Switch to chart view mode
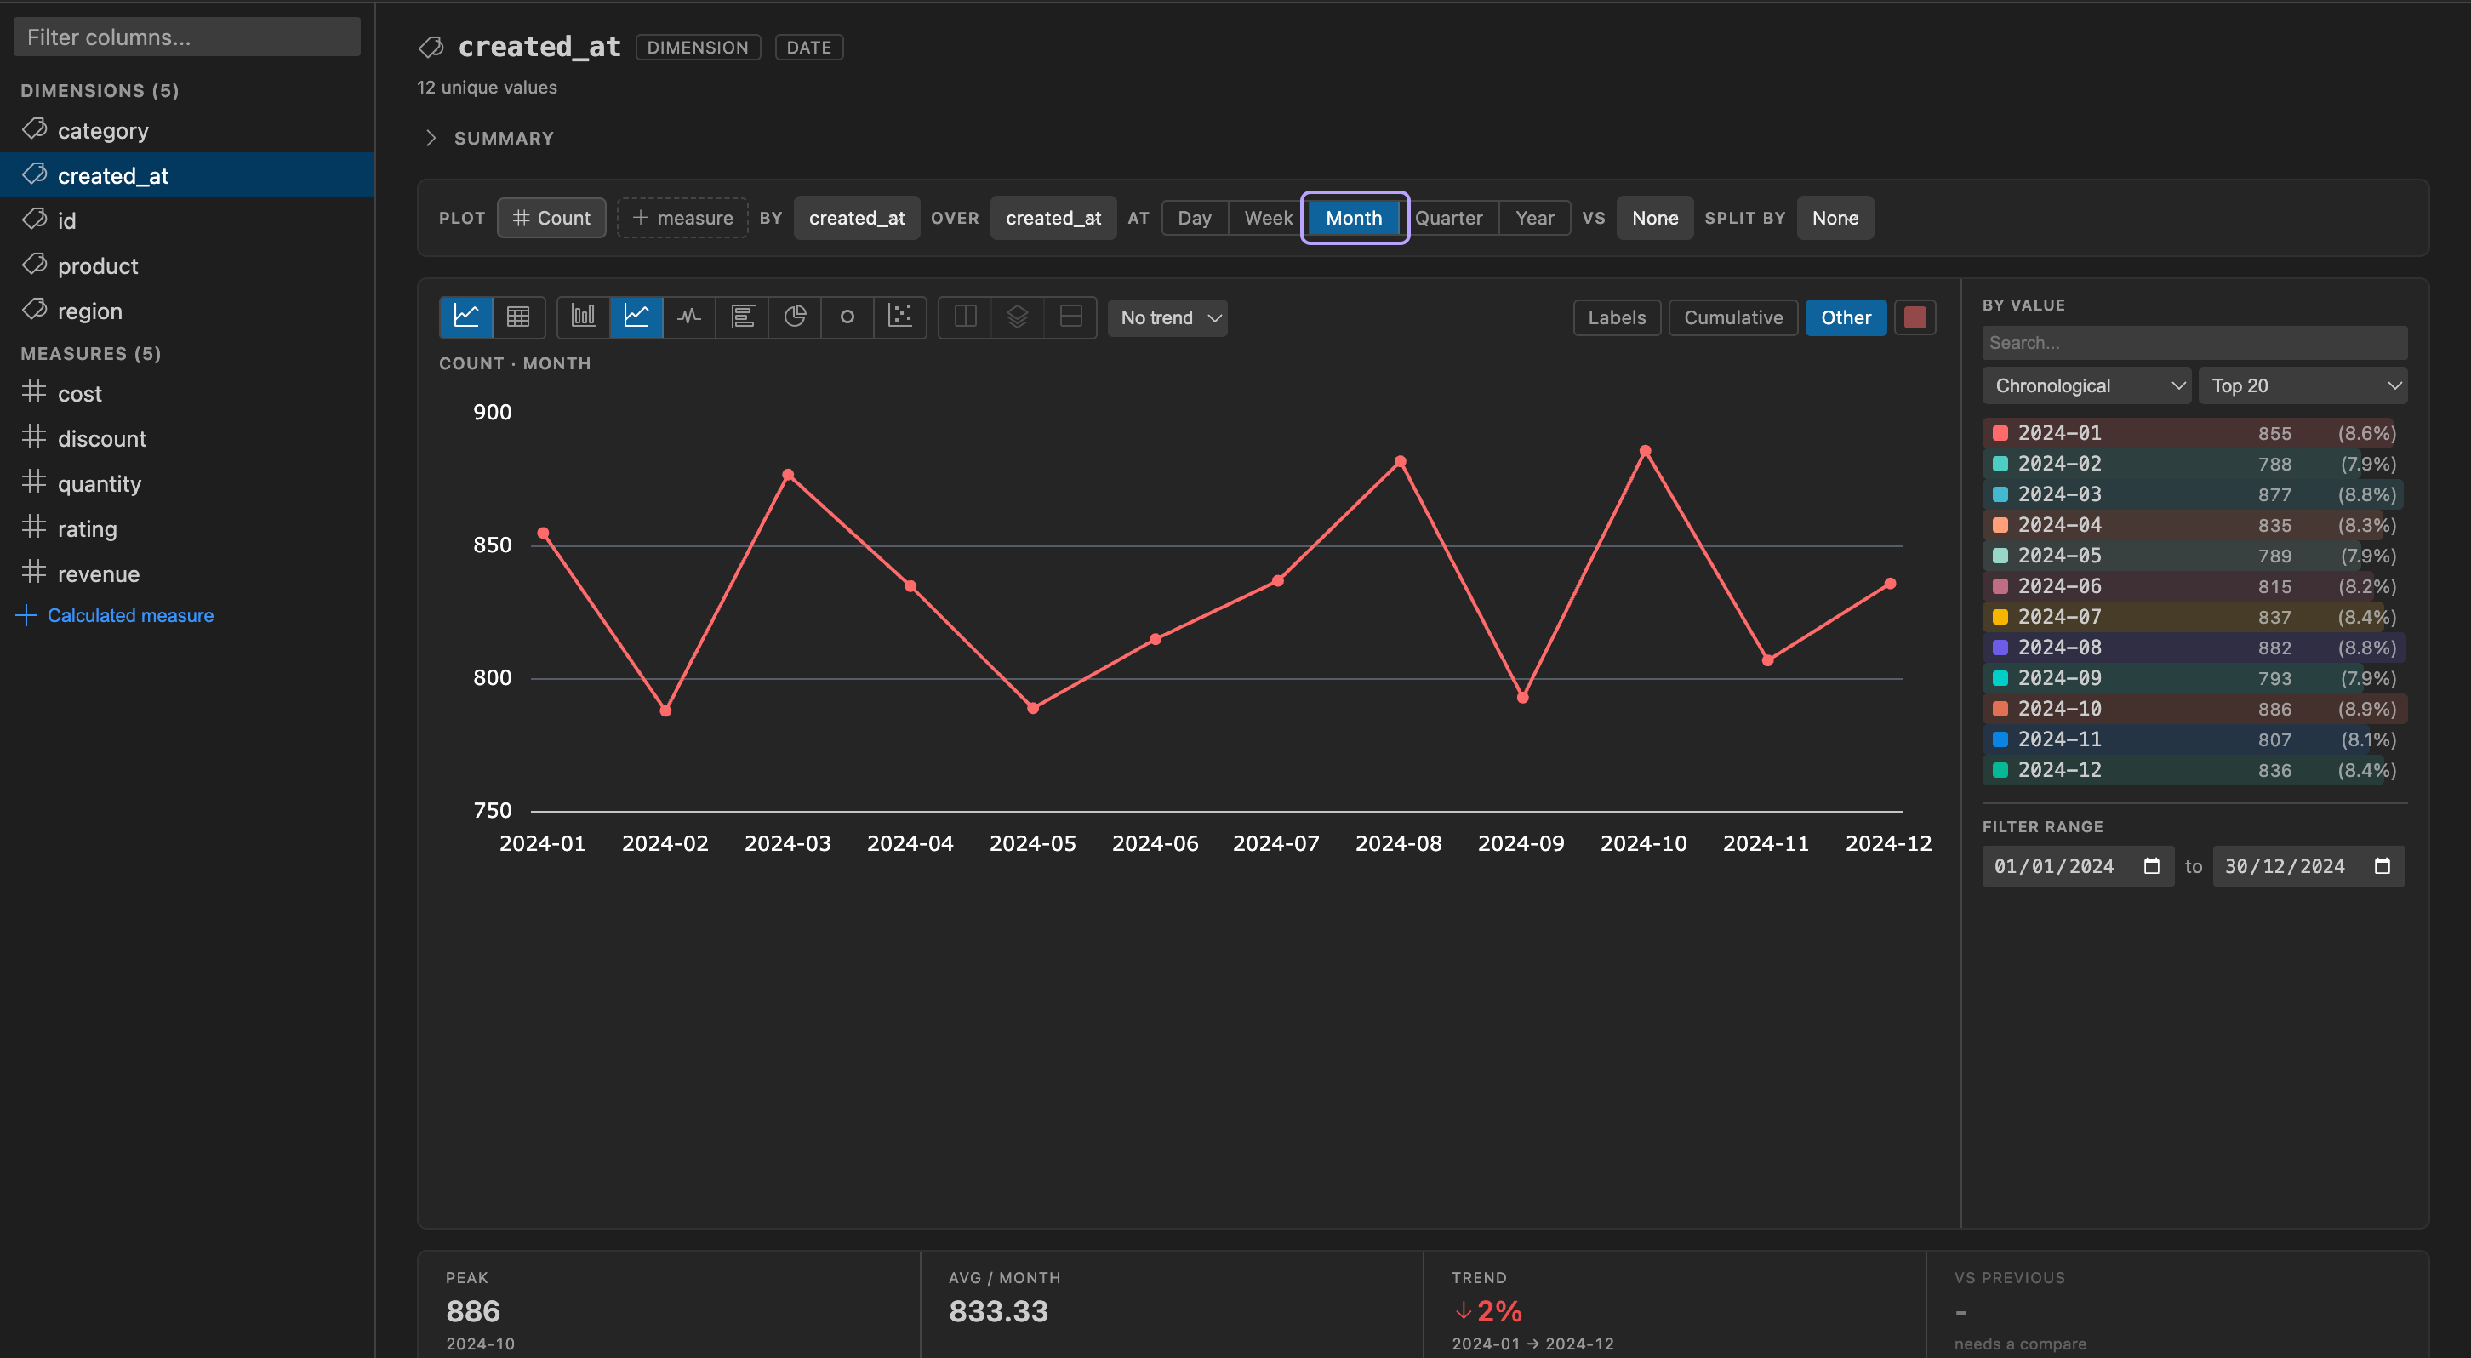The width and height of the screenshot is (2471, 1358). 466,317
